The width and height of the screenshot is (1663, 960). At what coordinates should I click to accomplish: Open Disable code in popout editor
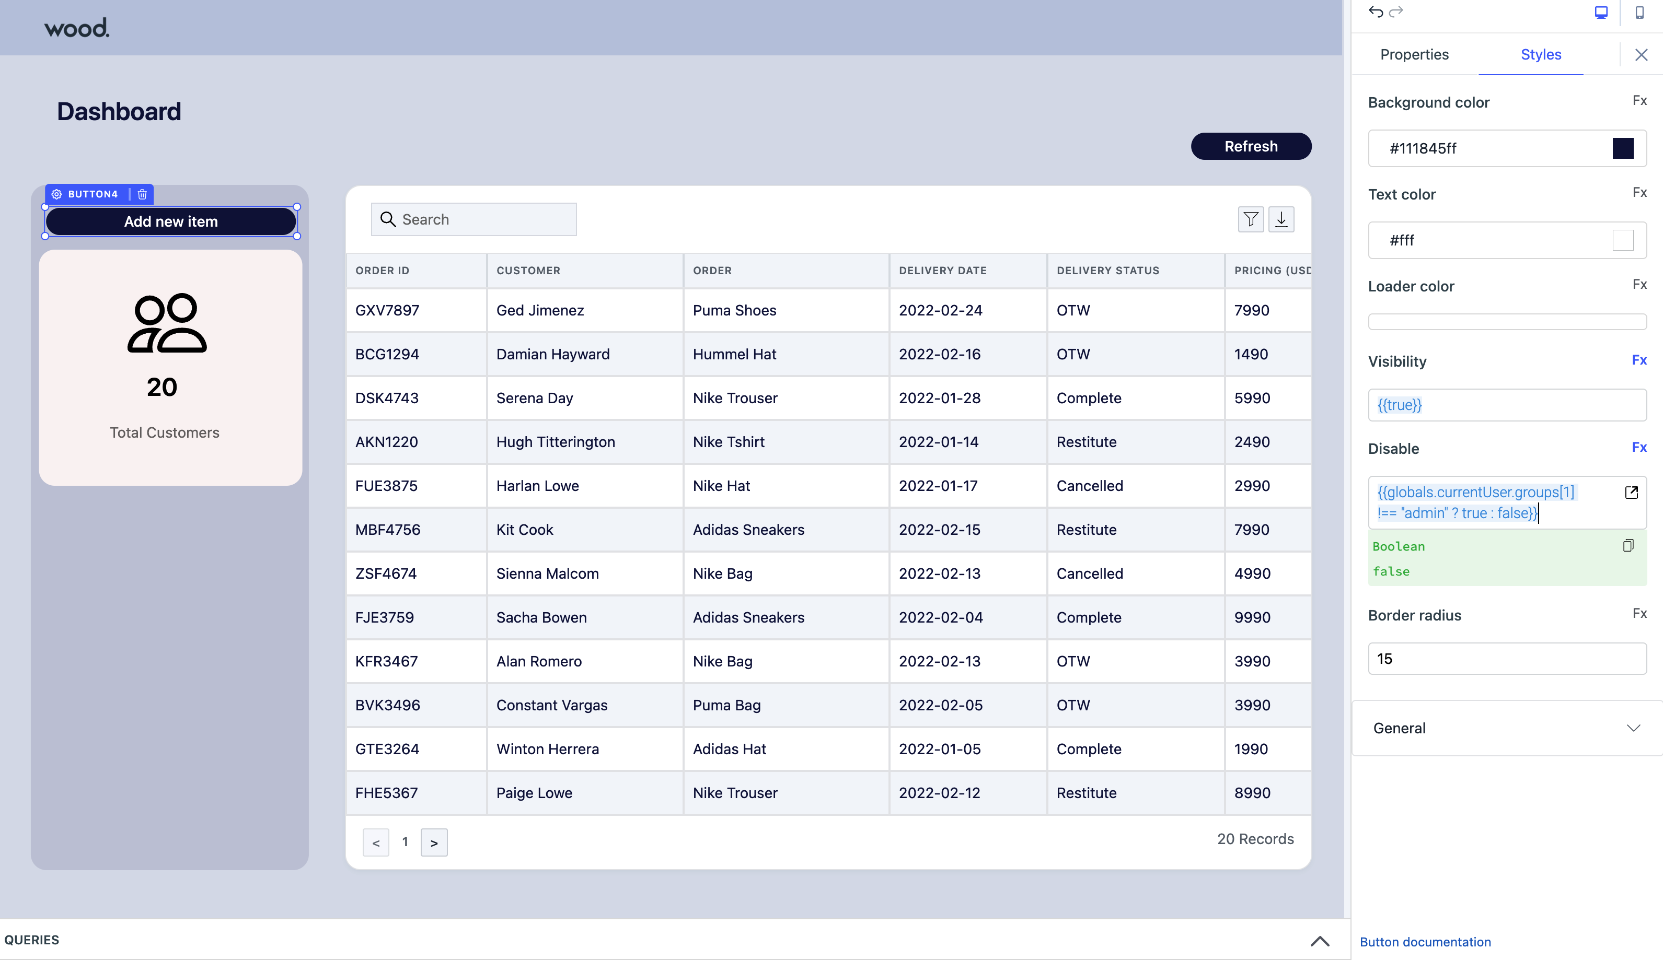[1631, 493]
